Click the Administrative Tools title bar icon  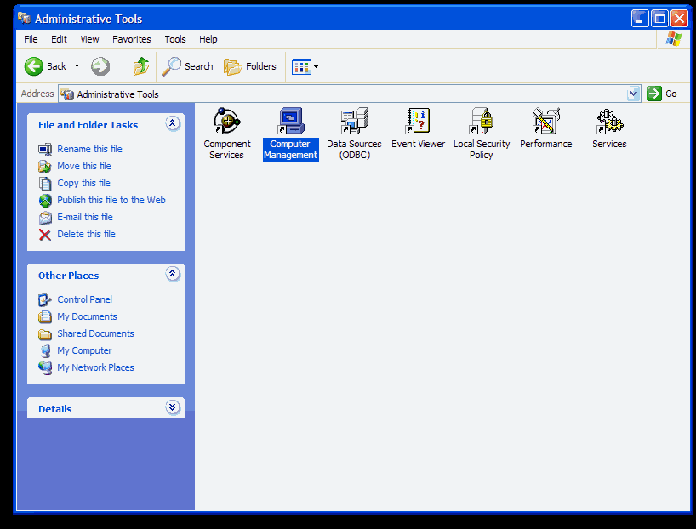[25, 18]
